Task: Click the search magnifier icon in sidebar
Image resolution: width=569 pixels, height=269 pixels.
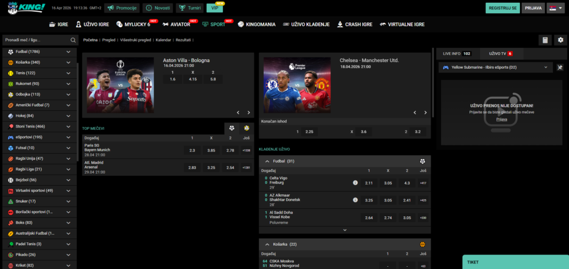Action: point(73,40)
